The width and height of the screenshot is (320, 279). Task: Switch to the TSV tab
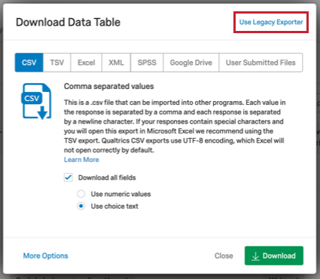(57, 63)
